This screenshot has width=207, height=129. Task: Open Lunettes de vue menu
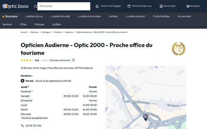click(x=34, y=16)
